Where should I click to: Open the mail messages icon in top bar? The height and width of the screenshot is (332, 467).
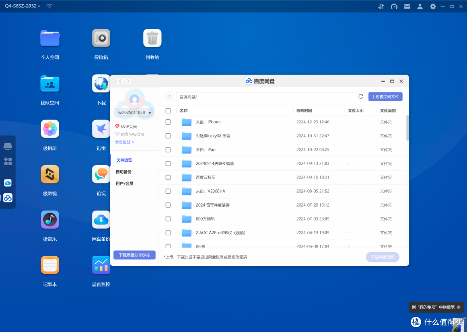tap(407, 6)
